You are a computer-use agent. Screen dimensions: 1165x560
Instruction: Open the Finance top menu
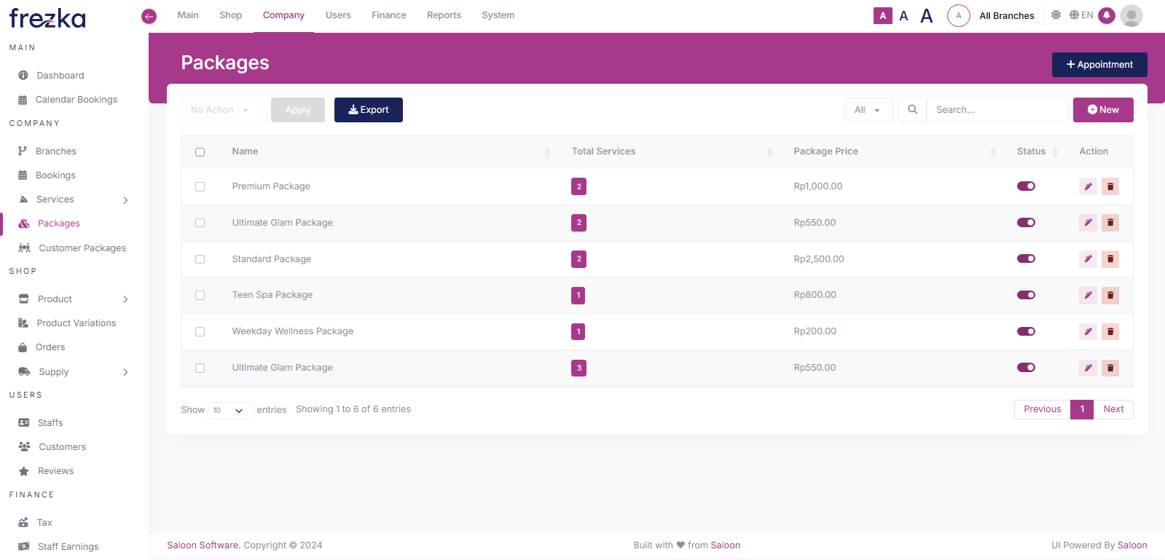(389, 15)
